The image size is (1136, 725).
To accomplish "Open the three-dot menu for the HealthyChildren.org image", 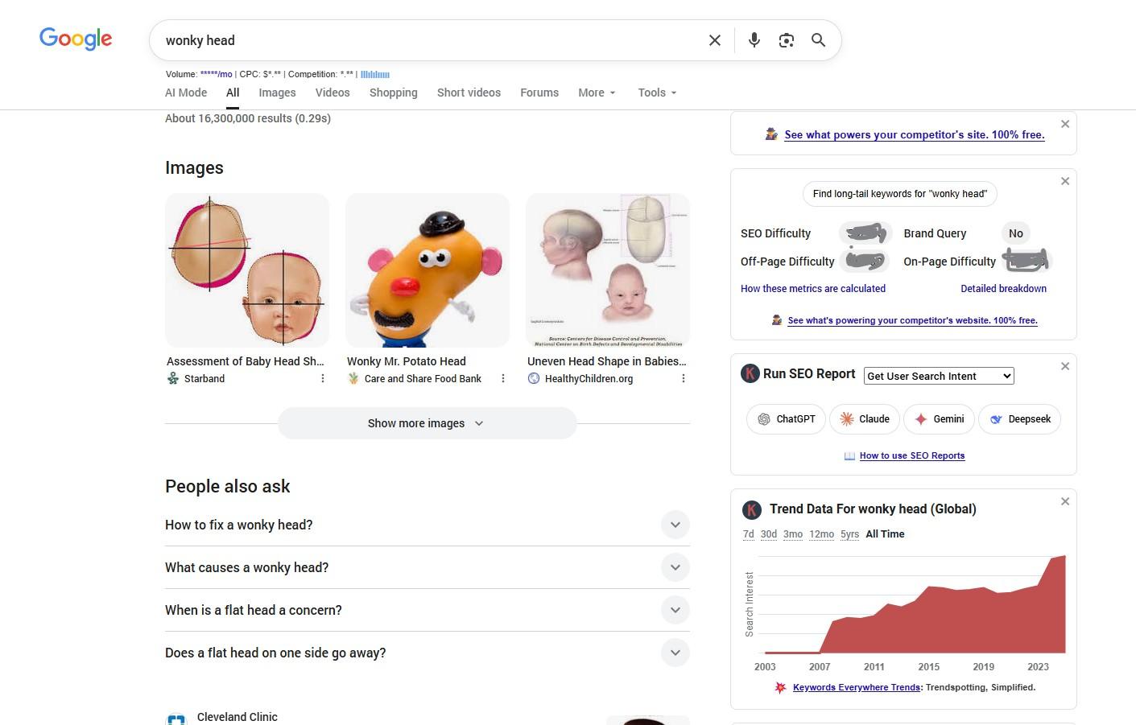I will tap(684, 378).
